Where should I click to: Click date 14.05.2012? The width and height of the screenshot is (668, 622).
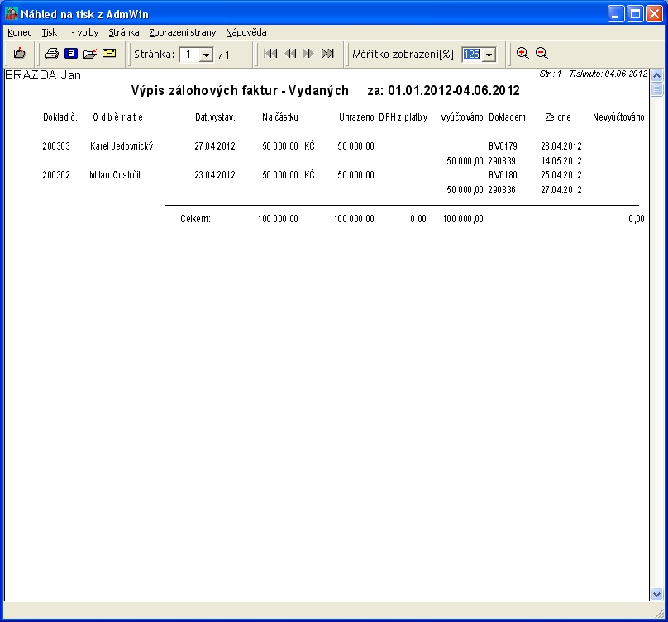tap(561, 161)
